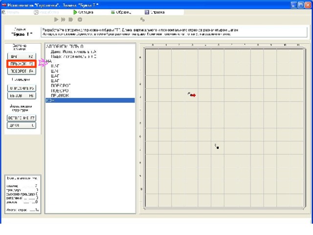Add a ЦИКЛ loop structure
The width and height of the screenshot is (313, 235).
(22, 125)
